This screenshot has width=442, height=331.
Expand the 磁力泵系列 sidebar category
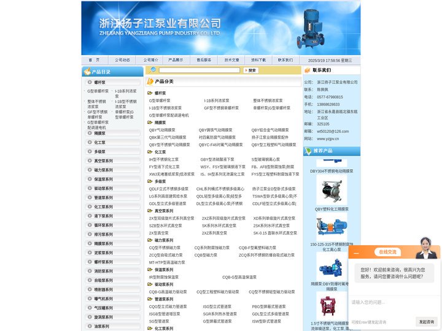coord(112,170)
